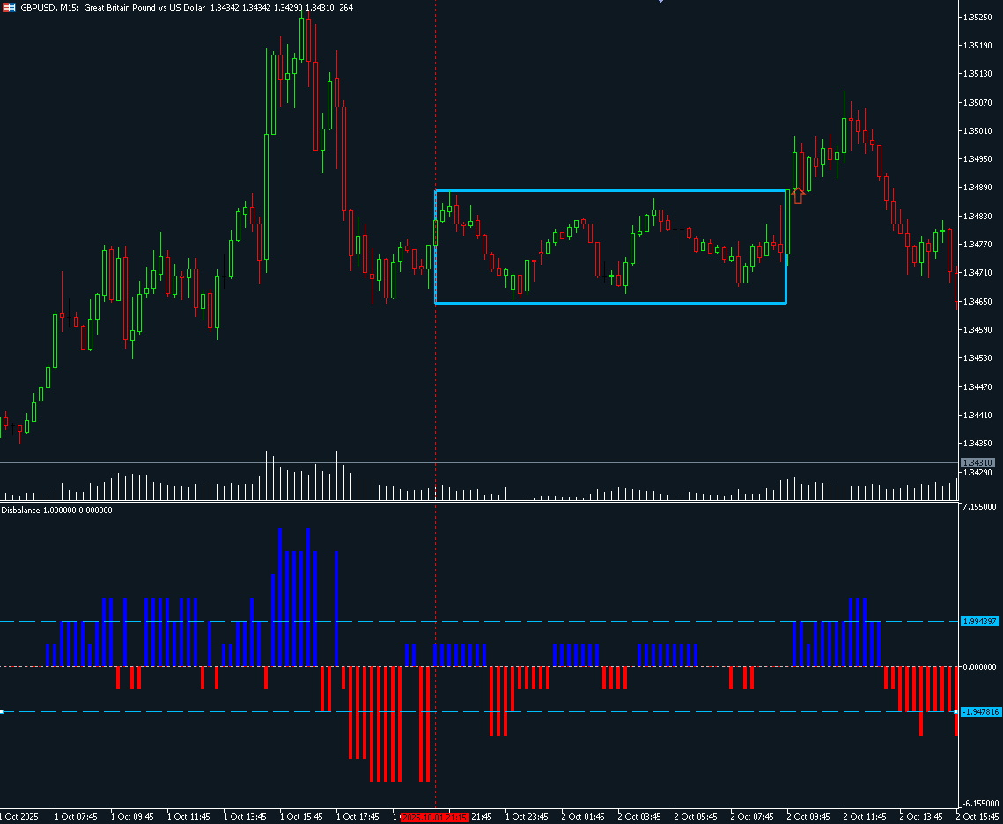Click the current price tag 1.34310 on the scale
Viewport: 1003px width, 824px height.
(x=977, y=462)
